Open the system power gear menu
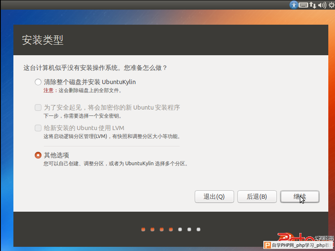 (x=331, y=5)
